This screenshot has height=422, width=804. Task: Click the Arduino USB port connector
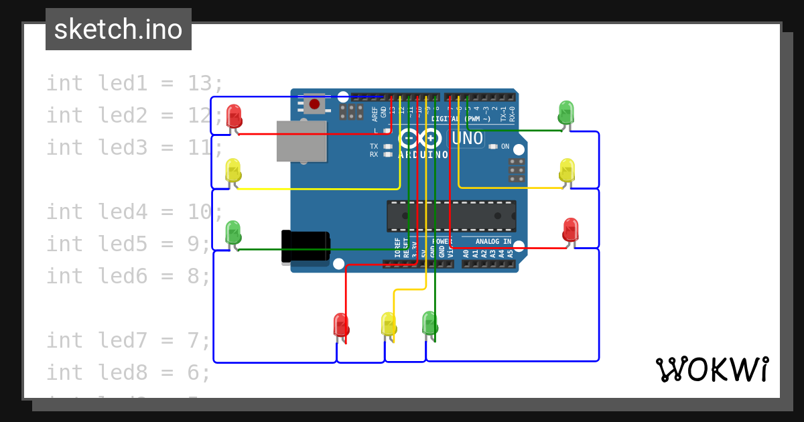tap(302, 141)
